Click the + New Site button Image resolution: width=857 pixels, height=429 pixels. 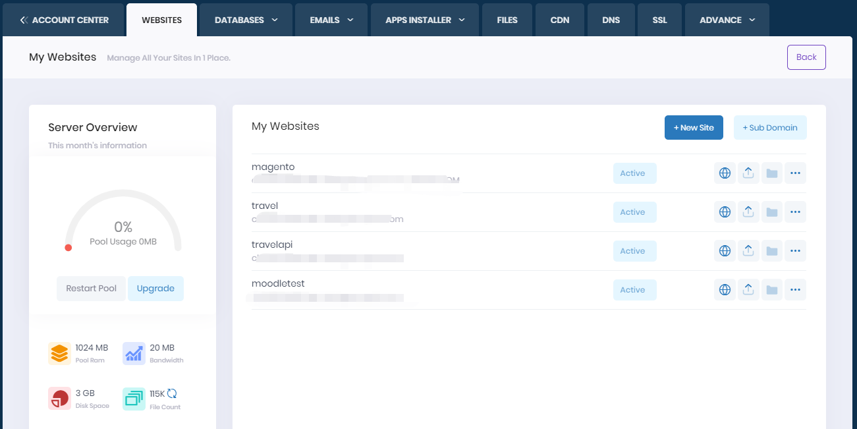pos(694,127)
